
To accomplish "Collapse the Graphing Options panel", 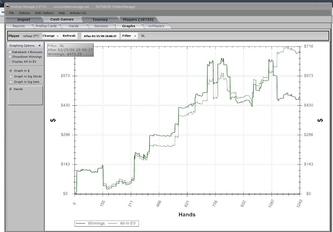I will 40,46.
